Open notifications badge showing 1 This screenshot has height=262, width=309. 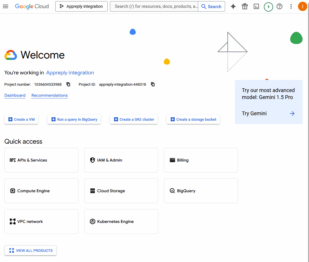tap(268, 7)
